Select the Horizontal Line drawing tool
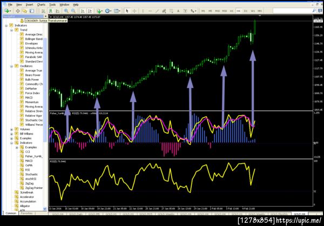This screenshot has width=324, height=226. (150, 11)
